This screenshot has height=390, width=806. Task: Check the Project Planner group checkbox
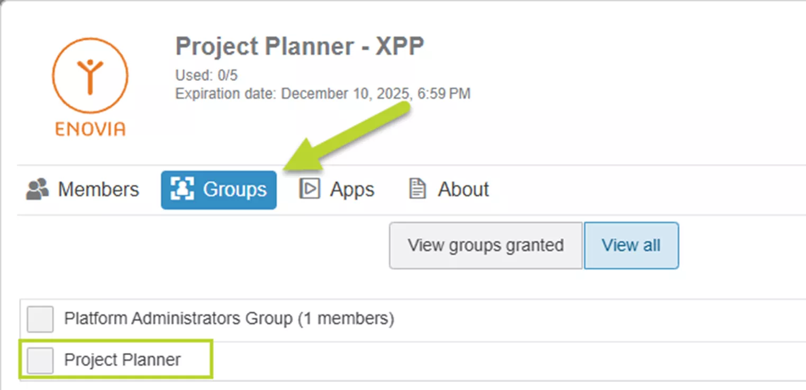tap(40, 359)
